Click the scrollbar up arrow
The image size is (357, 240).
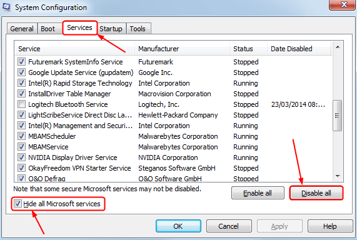[x=338, y=47]
